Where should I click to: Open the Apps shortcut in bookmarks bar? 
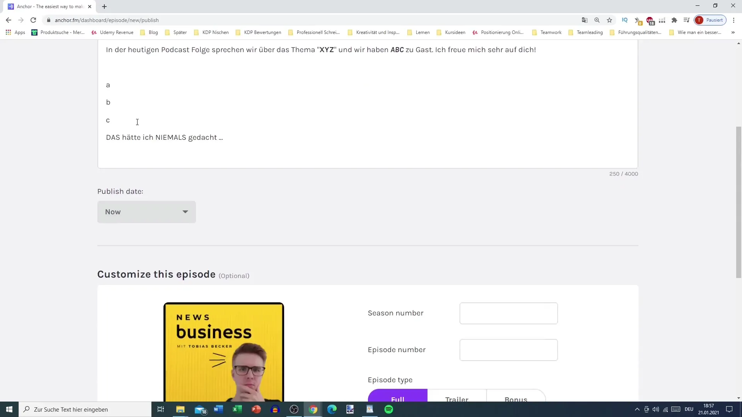point(15,32)
